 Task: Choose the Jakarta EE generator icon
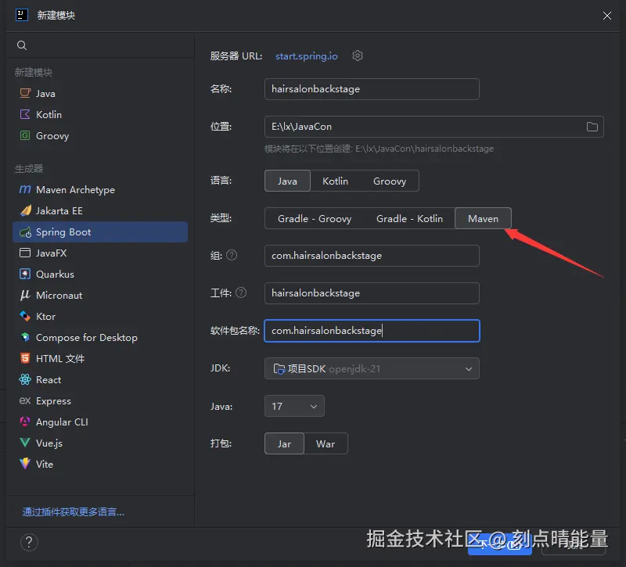coord(25,210)
